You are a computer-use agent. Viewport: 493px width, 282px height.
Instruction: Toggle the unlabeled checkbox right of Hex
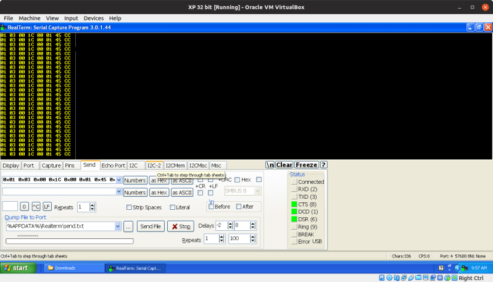259,180
